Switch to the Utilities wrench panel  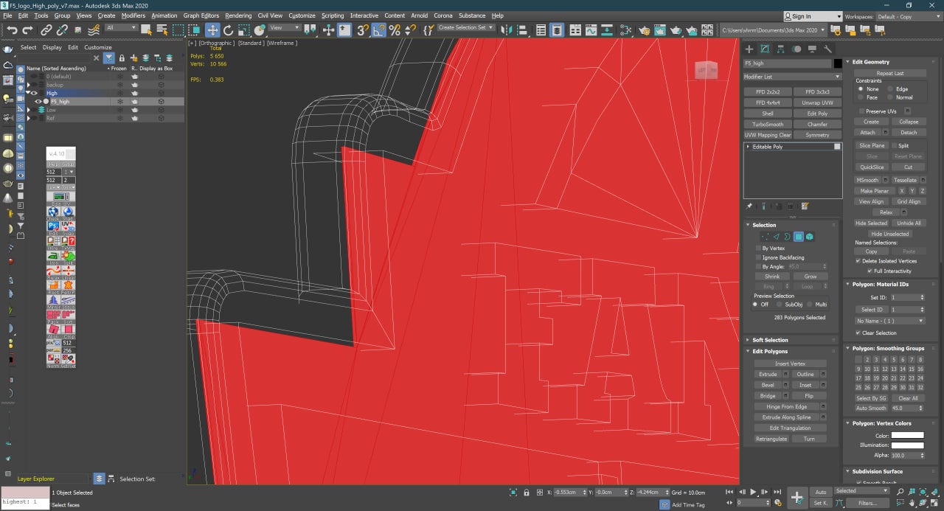827,49
